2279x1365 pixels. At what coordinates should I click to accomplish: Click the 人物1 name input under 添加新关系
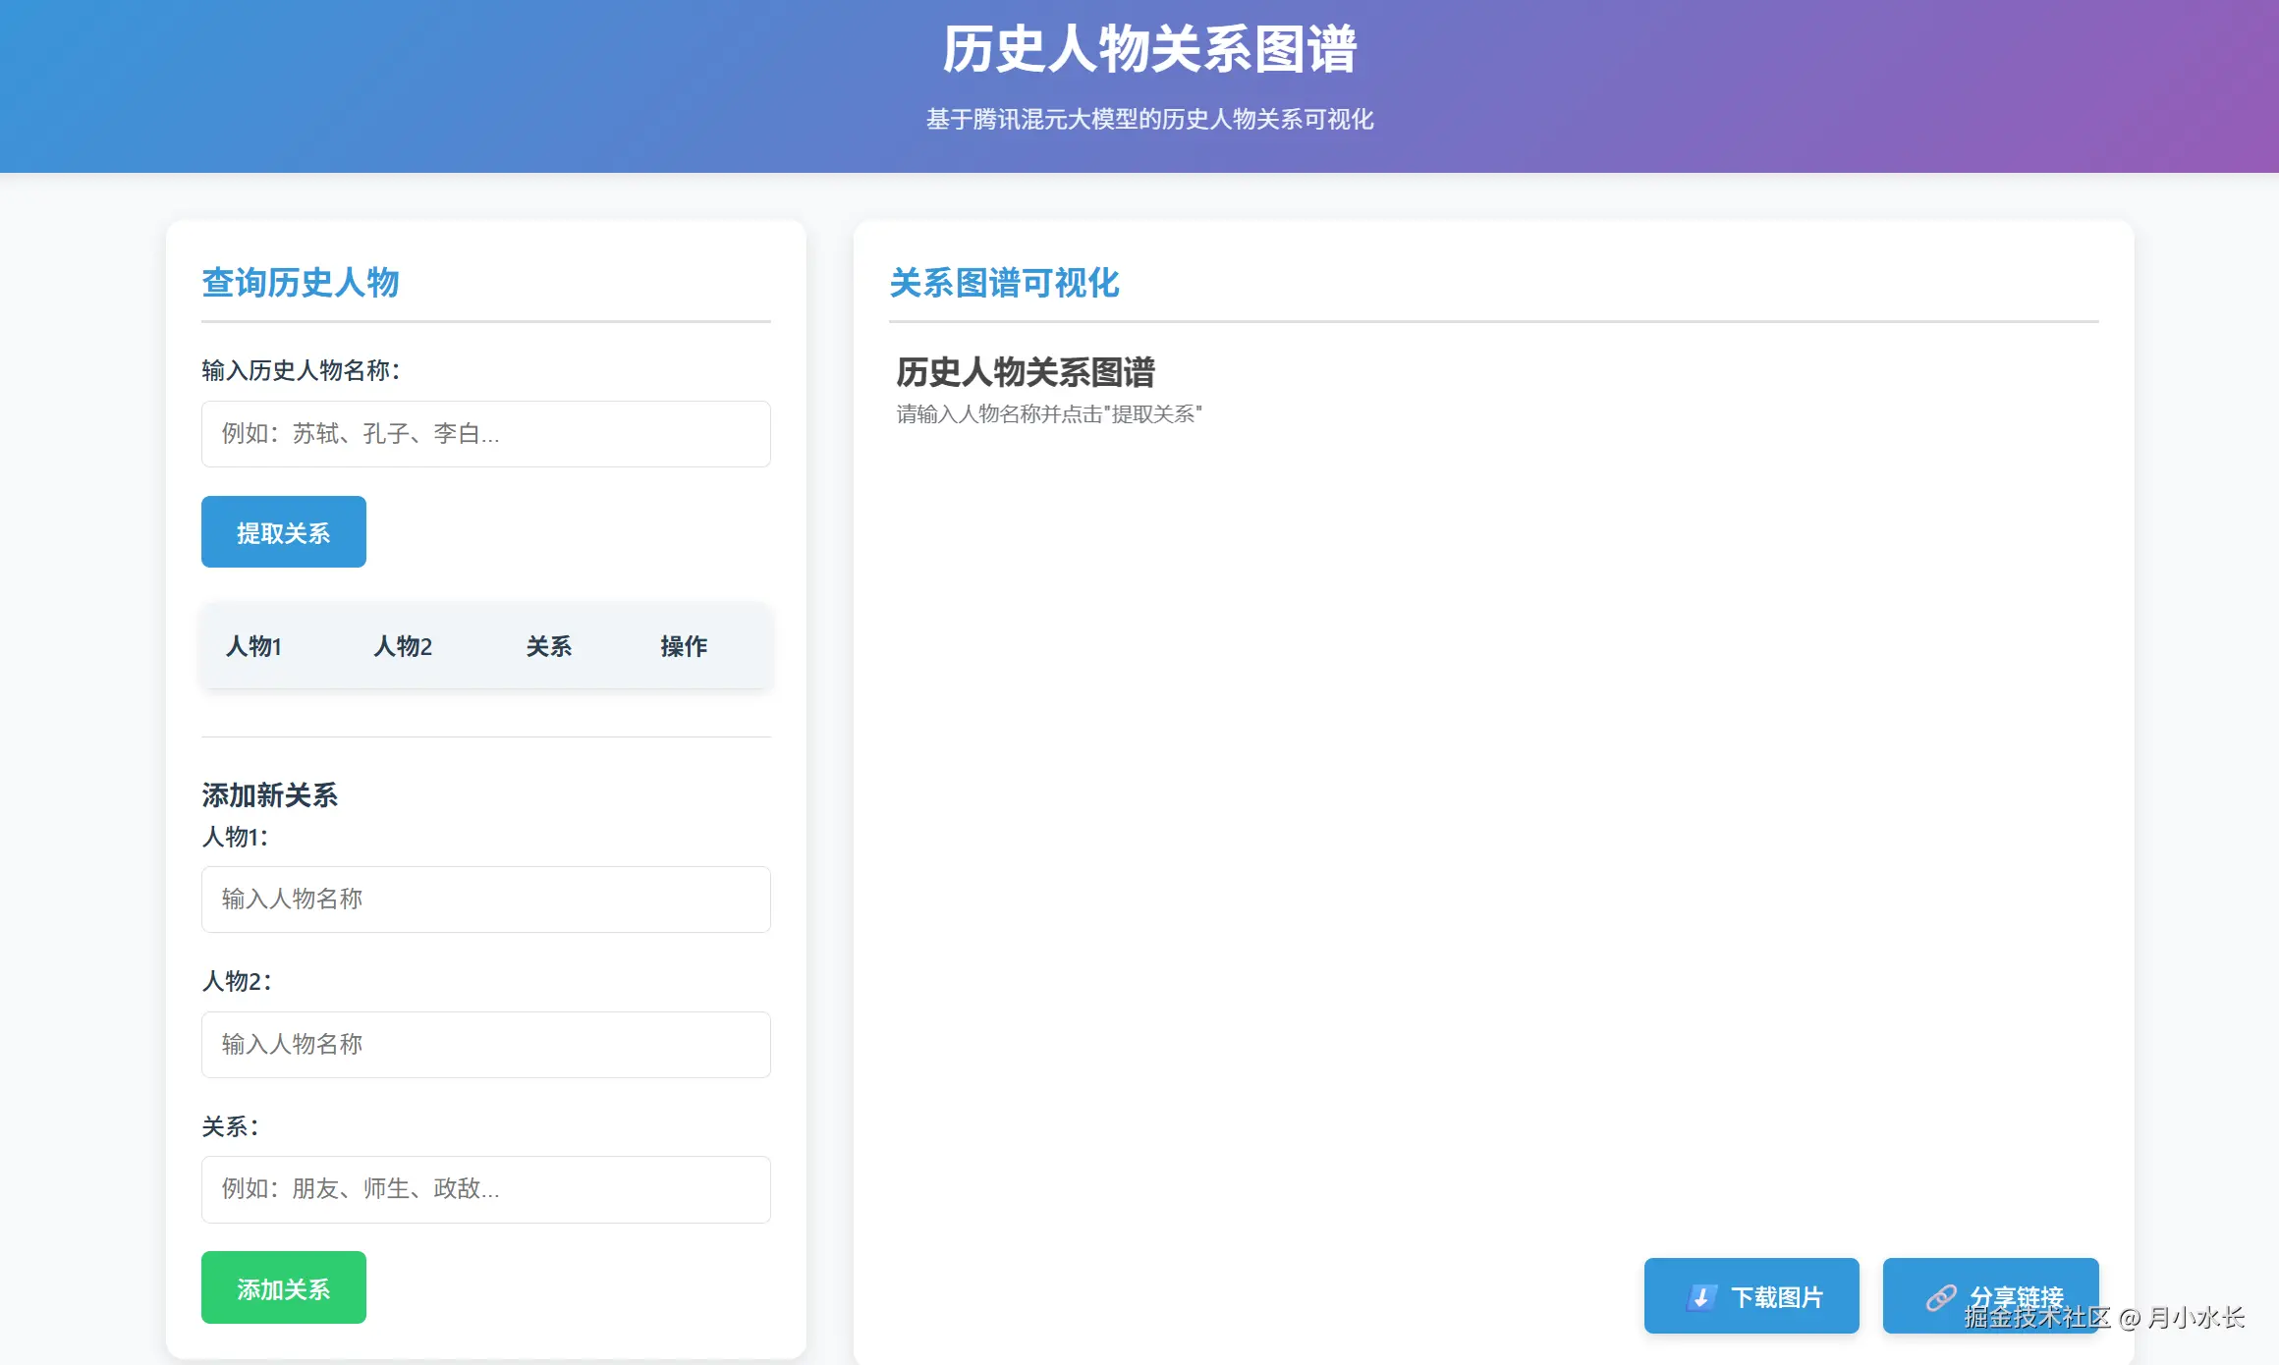pos(485,900)
